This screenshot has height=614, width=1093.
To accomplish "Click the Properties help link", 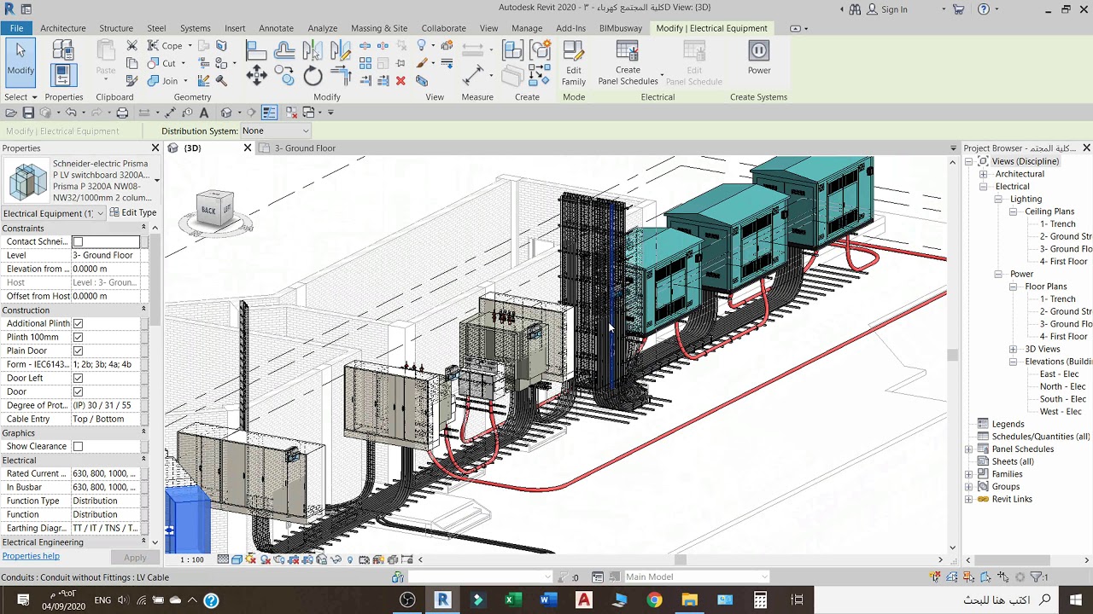I will 31,556.
